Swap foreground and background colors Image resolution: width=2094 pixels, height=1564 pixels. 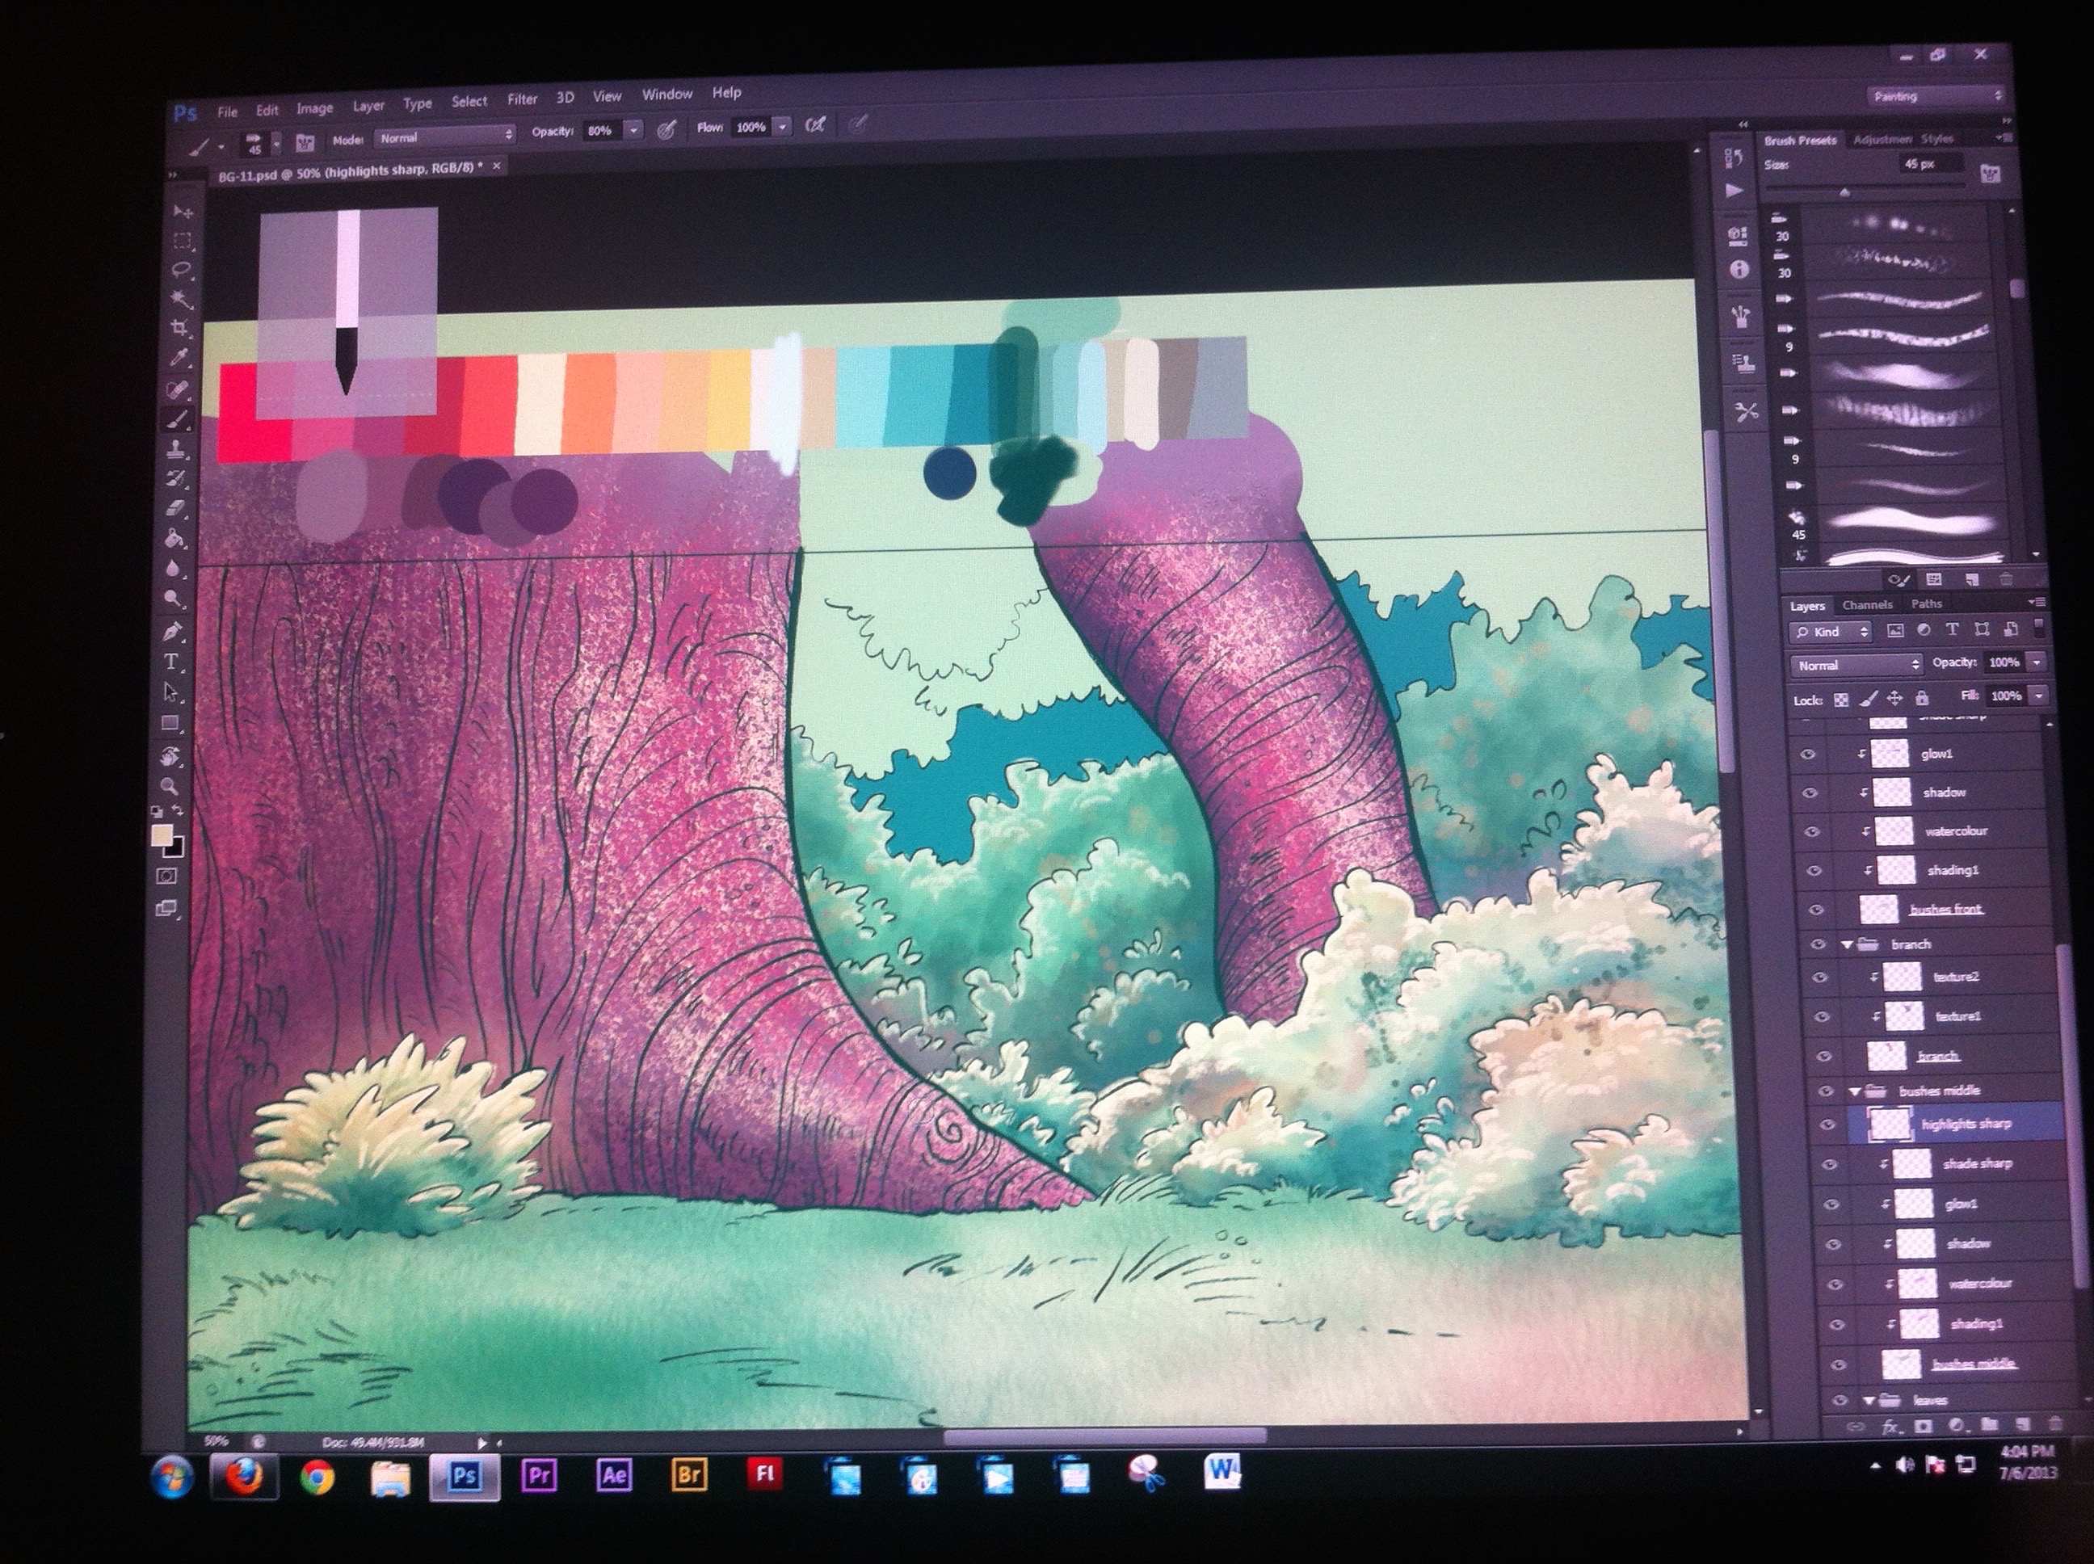tap(177, 811)
